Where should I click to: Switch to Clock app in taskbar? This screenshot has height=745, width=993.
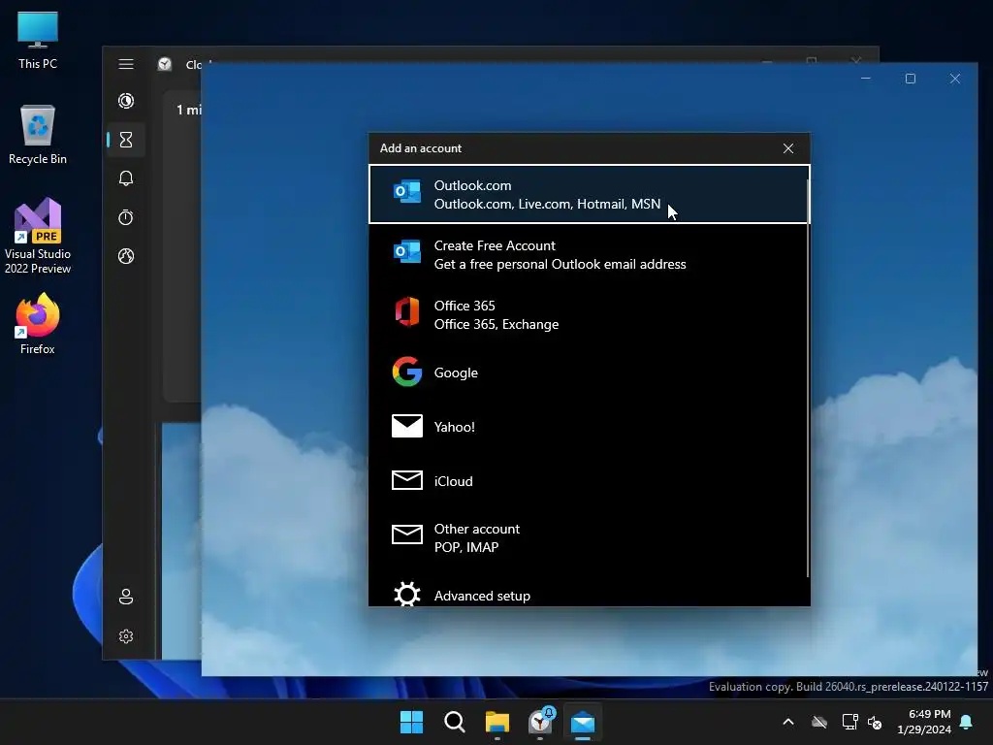540,722
